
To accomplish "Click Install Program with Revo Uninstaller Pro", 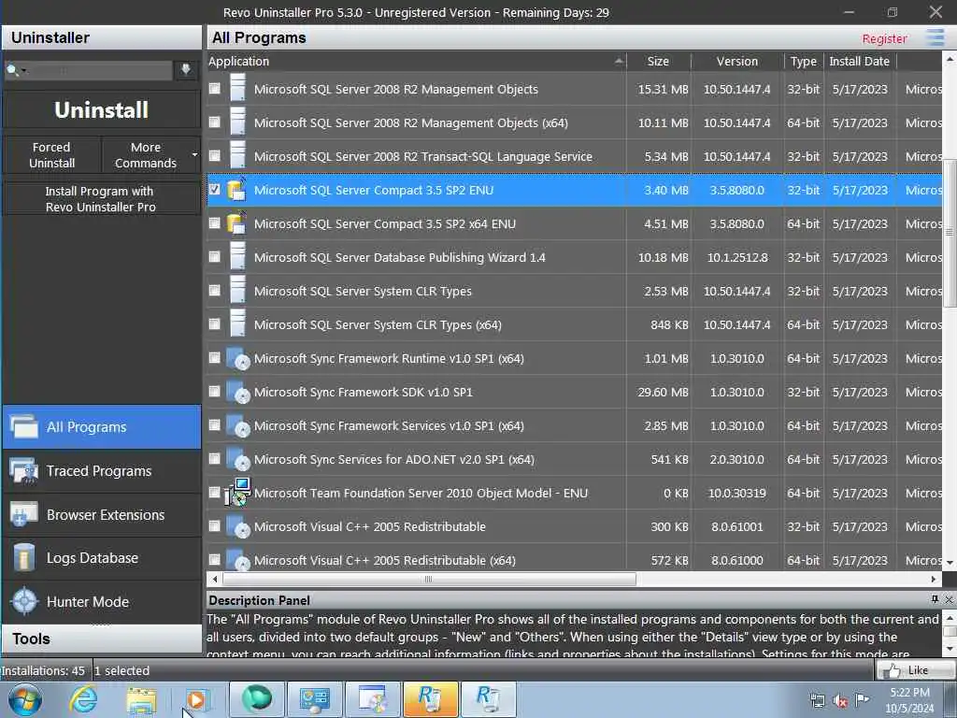I will pyautogui.click(x=101, y=199).
